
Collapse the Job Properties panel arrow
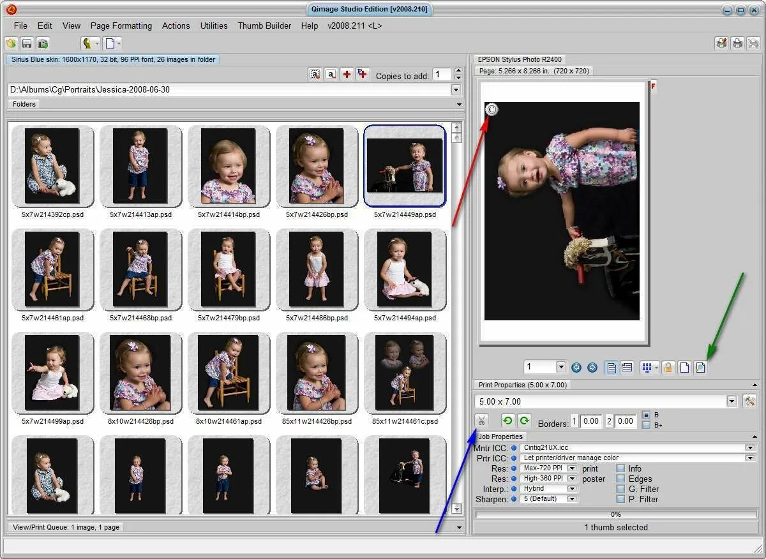point(755,437)
